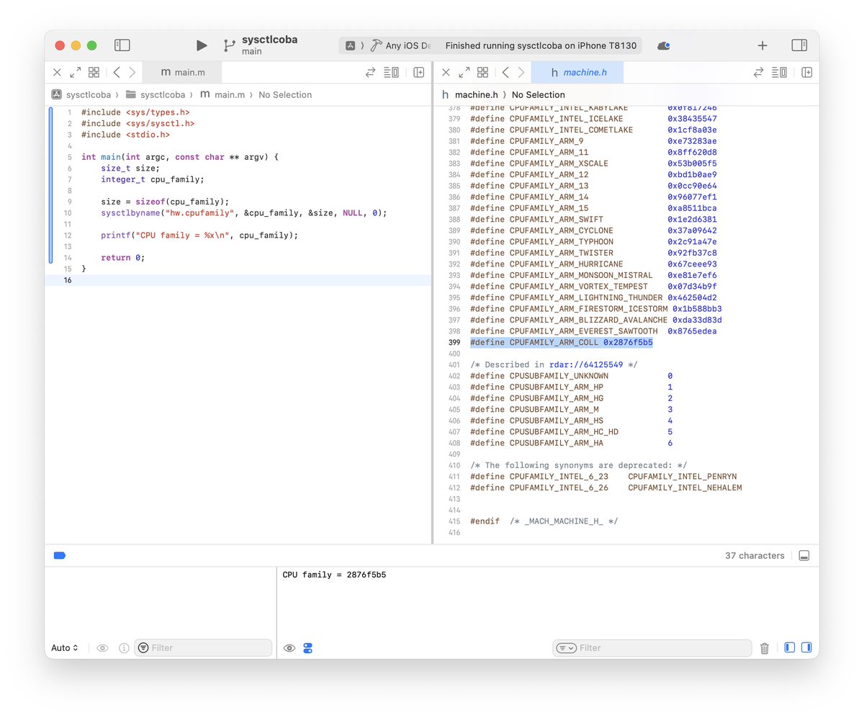864x718 pixels.
Task: Open related items grid in main.m editor
Action: [94, 72]
